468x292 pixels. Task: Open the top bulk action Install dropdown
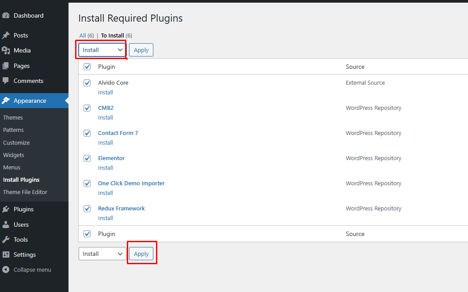tap(102, 50)
